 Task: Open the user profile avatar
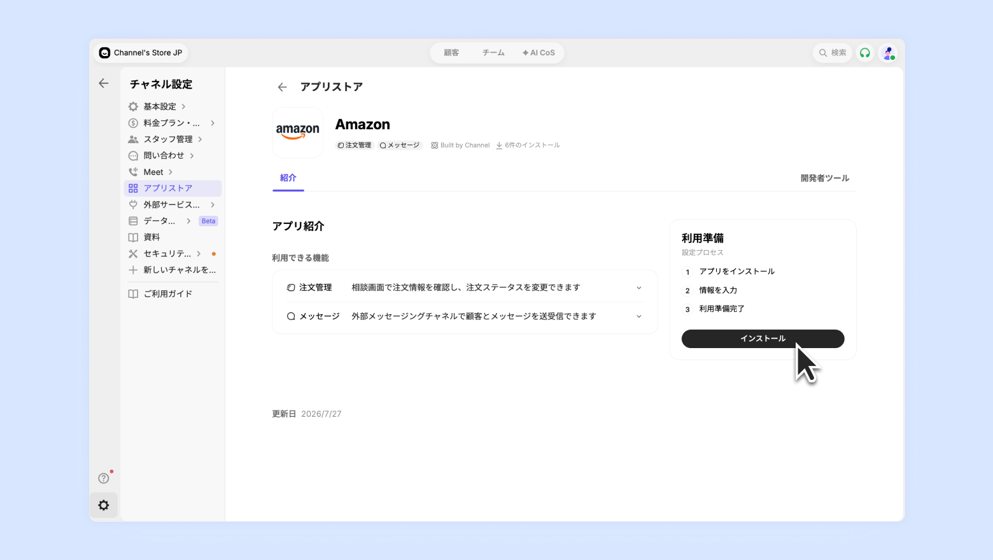(888, 53)
